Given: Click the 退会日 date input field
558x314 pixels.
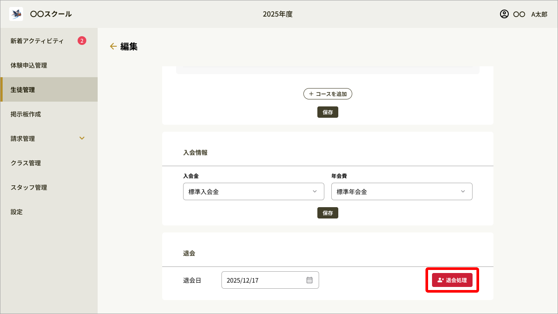Looking at the screenshot, I should pos(262,280).
